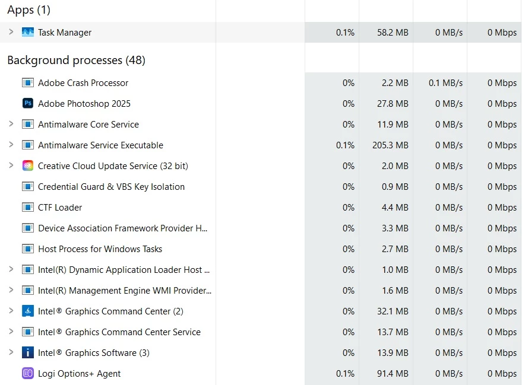The image size is (525, 385).
Task: Click the Antimalware Service Executable icon
Action: point(28,145)
